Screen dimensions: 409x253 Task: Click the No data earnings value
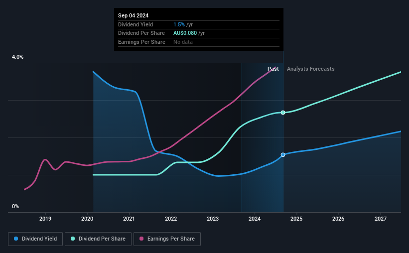pos(183,42)
